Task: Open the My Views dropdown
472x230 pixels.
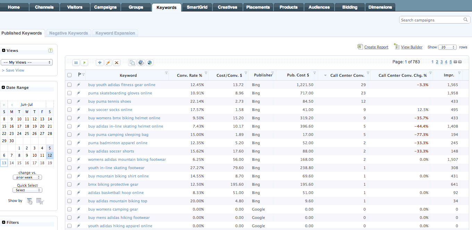Action: pyautogui.click(x=27, y=62)
